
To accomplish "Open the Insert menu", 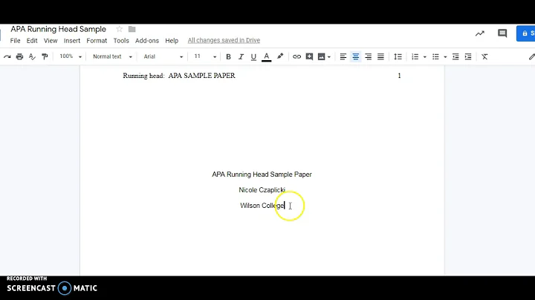I will click(x=72, y=41).
